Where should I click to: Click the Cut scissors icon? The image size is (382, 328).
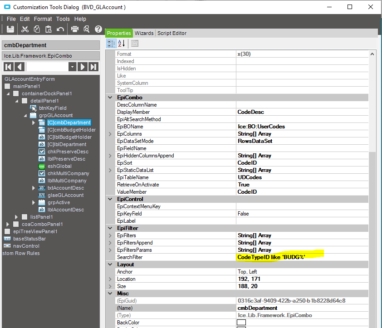pyautogui.click(x=24, y=29)
